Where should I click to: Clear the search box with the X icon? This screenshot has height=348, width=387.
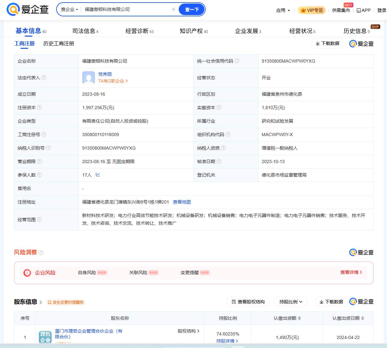tap(174, 9)
